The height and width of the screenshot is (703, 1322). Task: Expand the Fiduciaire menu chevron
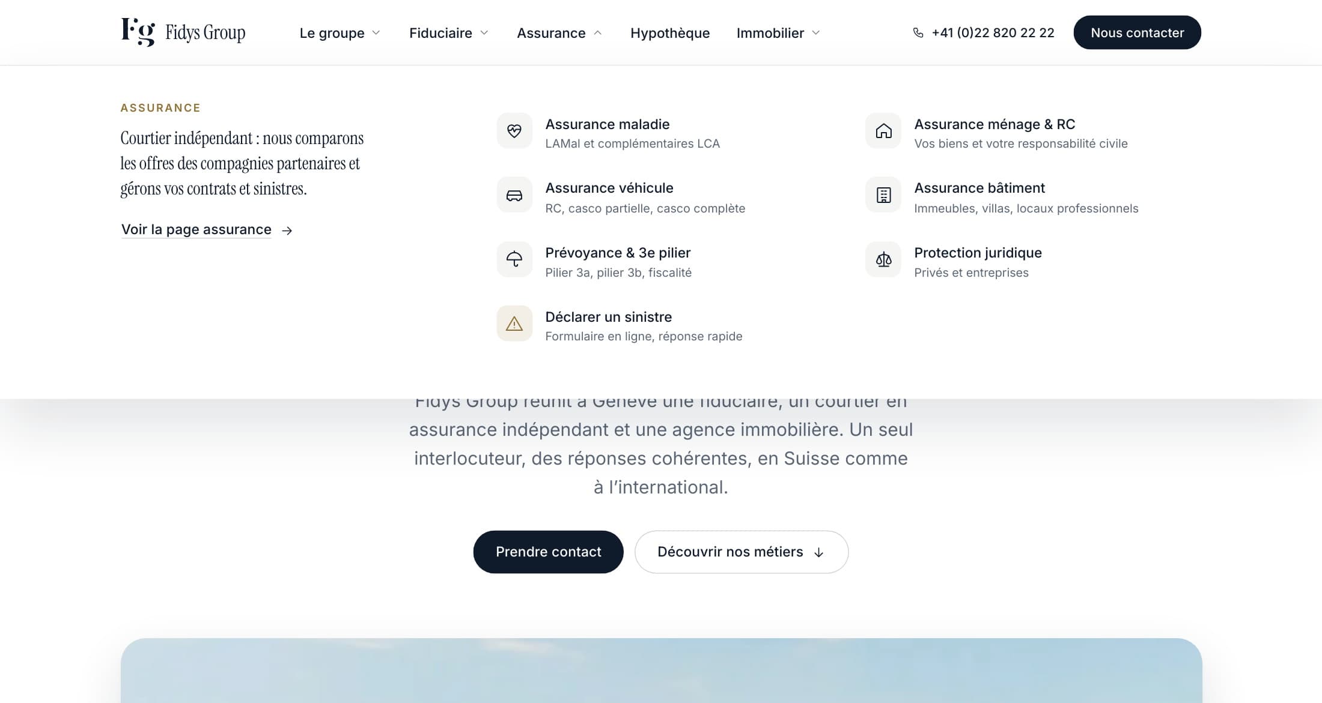click(x=484, y=33)
